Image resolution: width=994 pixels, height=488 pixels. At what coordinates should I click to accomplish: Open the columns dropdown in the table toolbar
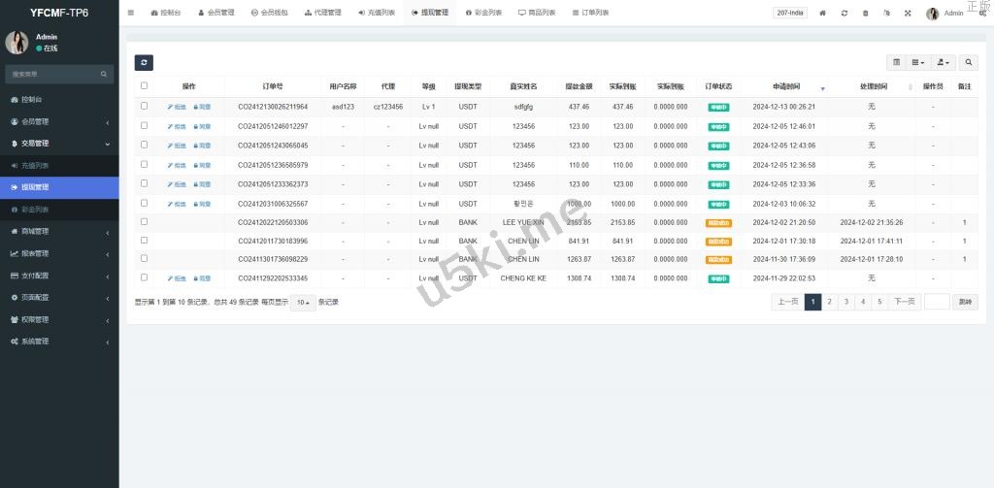click(x=918, y=62)
